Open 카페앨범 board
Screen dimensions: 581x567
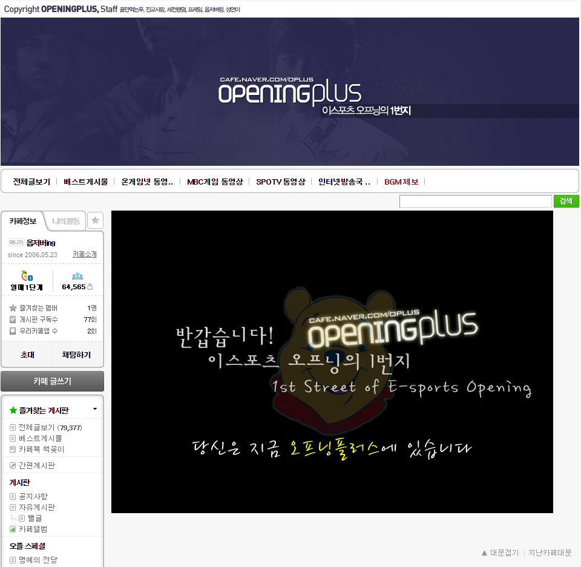[33, 529]
